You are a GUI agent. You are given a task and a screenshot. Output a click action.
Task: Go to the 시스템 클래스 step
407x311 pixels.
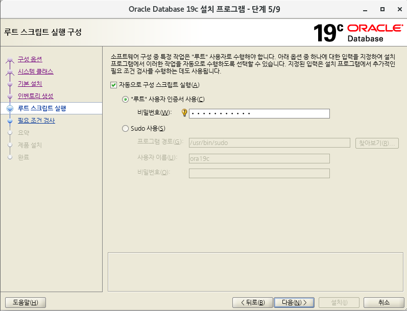[36, 71]
